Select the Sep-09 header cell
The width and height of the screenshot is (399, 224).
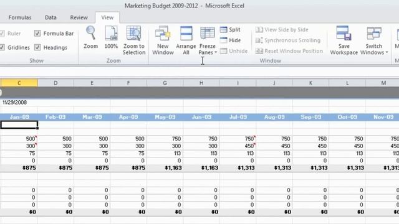pos(310,117)
